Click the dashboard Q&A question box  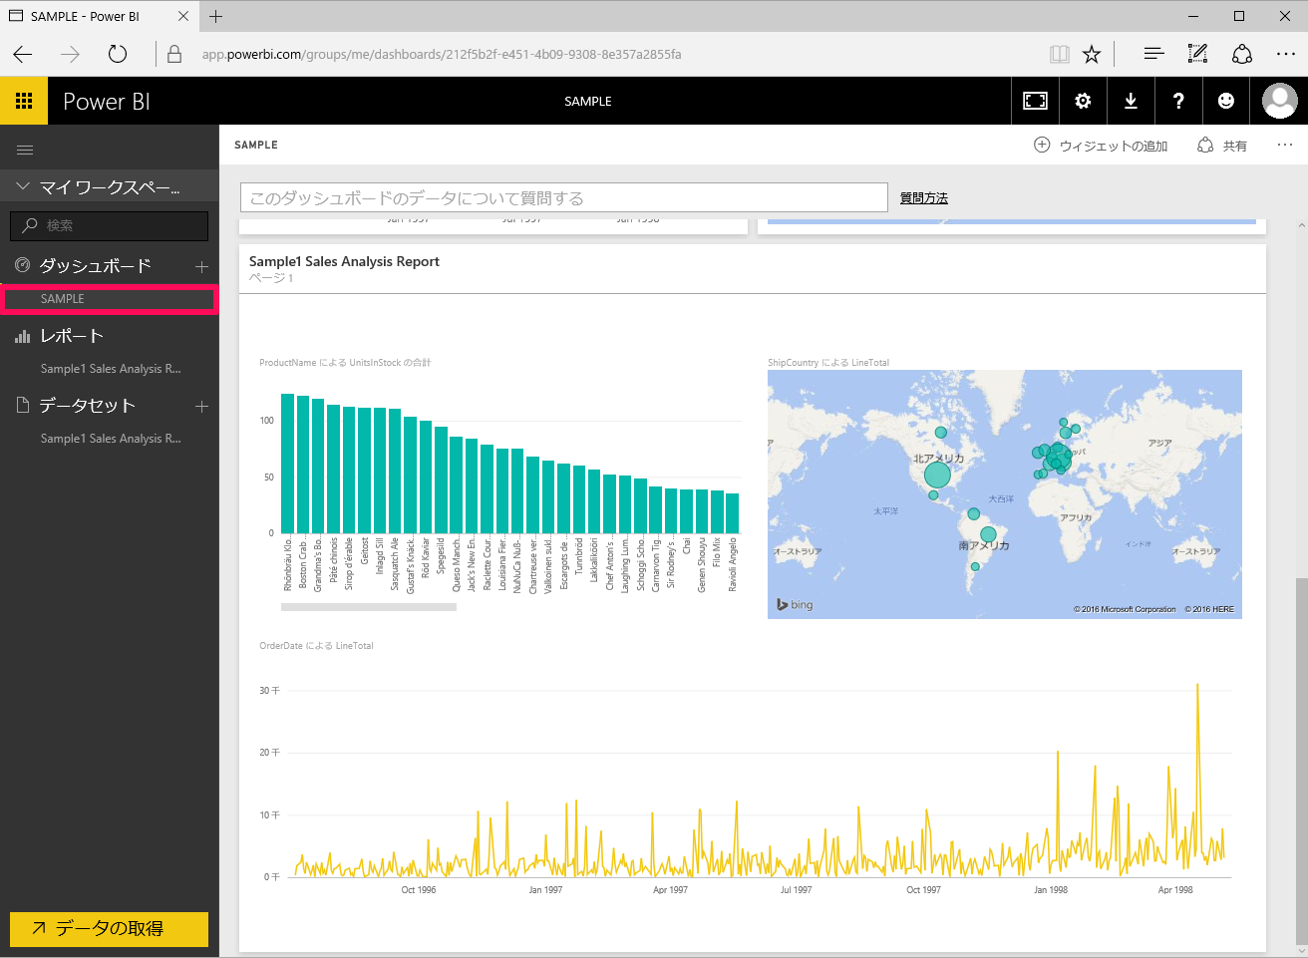pos(563,198)
